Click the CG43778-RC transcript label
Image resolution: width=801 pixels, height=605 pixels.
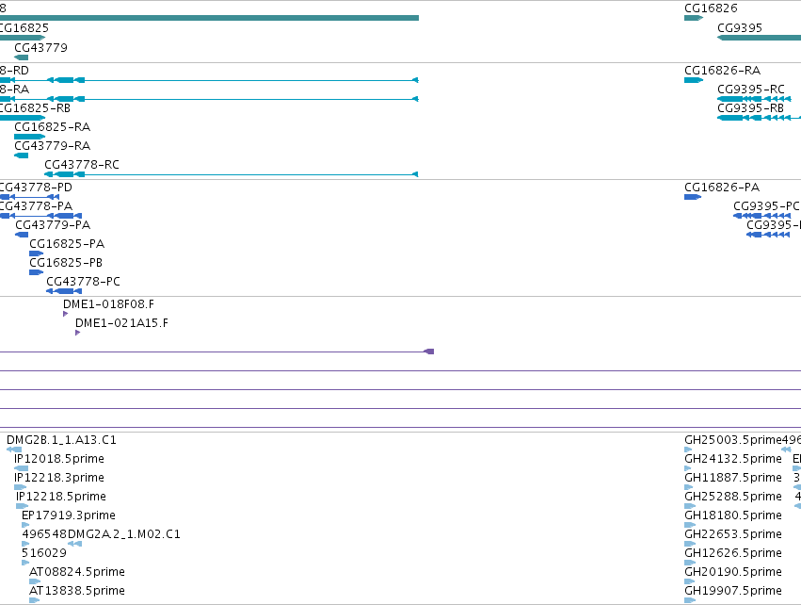pyautogui.click(x=82, y=165)
